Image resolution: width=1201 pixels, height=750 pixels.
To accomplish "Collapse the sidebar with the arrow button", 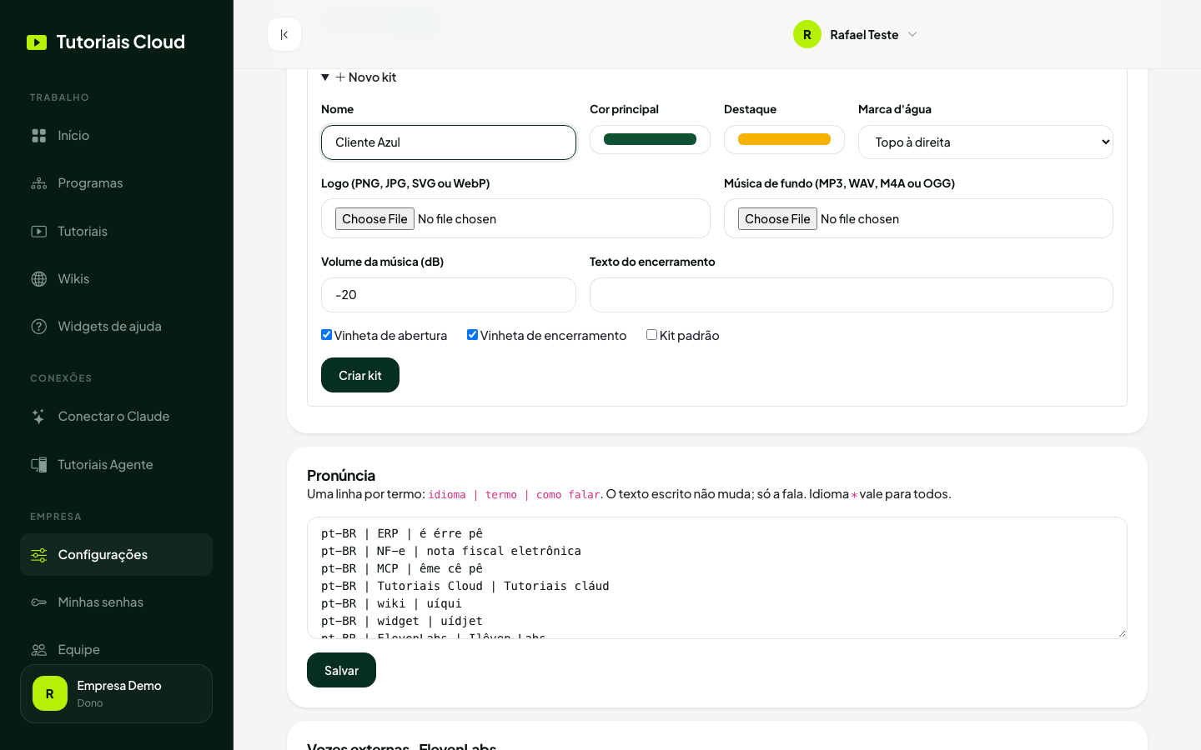I will [284, 34].
